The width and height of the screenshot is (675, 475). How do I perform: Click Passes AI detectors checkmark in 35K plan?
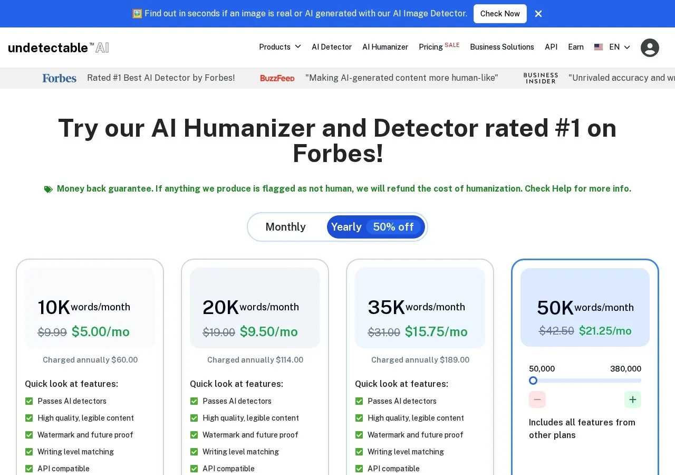359,401
